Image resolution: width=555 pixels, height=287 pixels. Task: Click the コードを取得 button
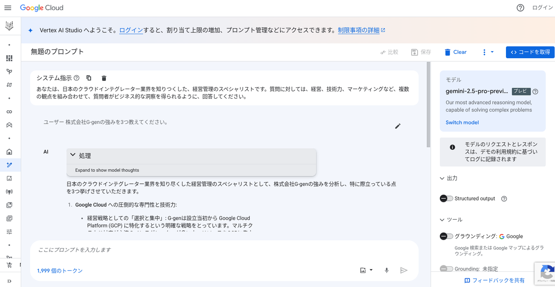pyautogui.click(x=530, y=52)
